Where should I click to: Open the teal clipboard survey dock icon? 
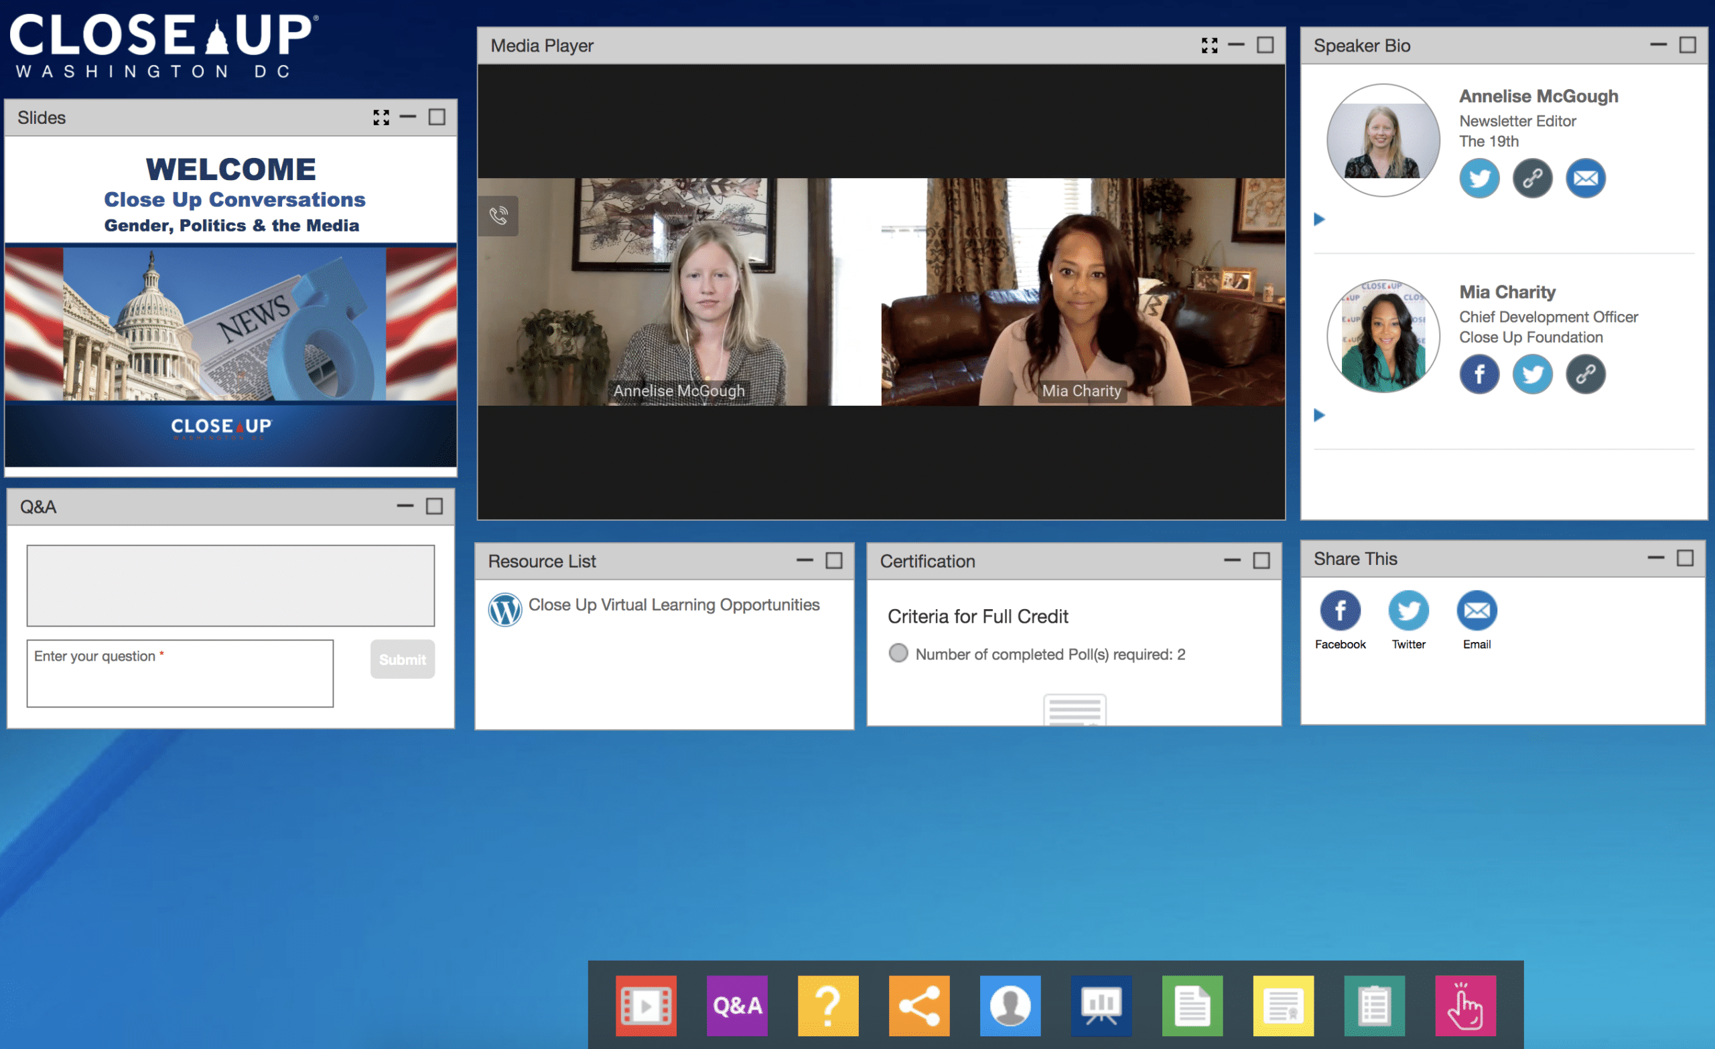pos(1375,1005)
